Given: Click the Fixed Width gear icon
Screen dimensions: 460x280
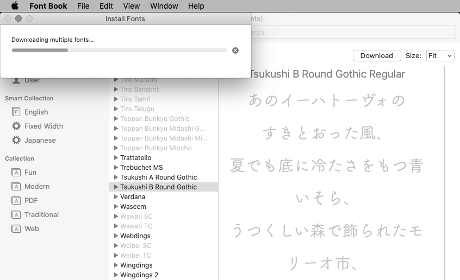Looking at the screenshot, I should coord(16,126).
